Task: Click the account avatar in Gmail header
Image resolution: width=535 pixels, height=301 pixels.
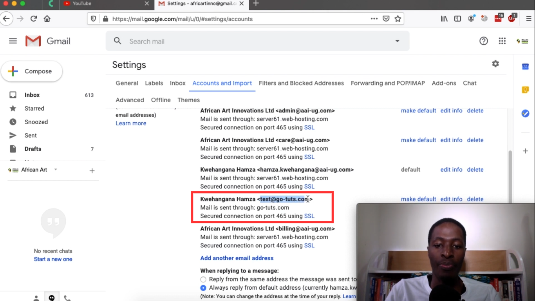Action: (522, 41)
